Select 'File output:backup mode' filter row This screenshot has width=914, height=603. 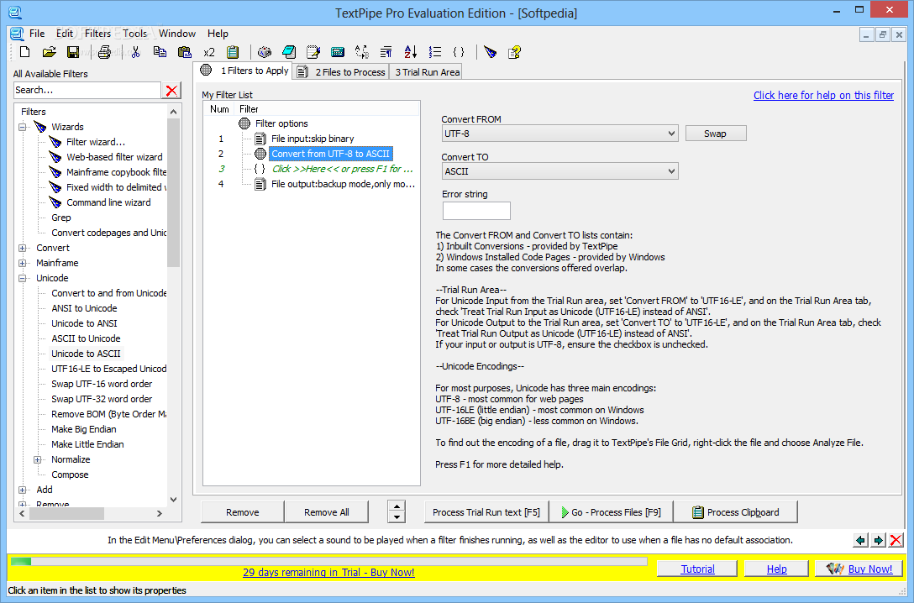click(x=343, y=184)
